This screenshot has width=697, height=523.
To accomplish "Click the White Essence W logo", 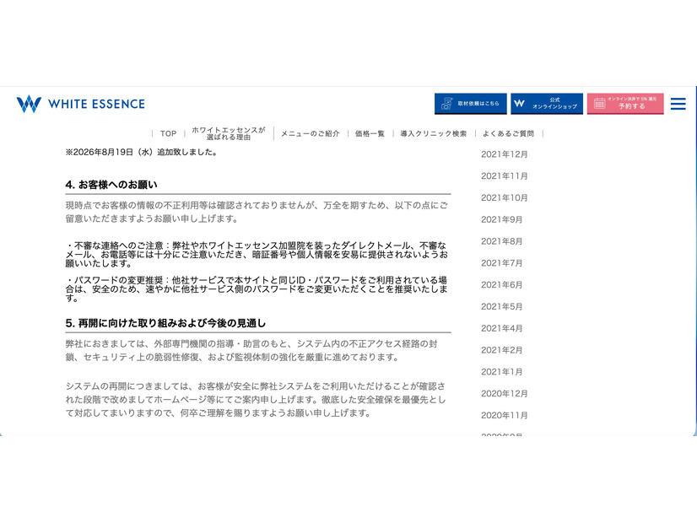I will pyautogui.click(x=29, y=104).
